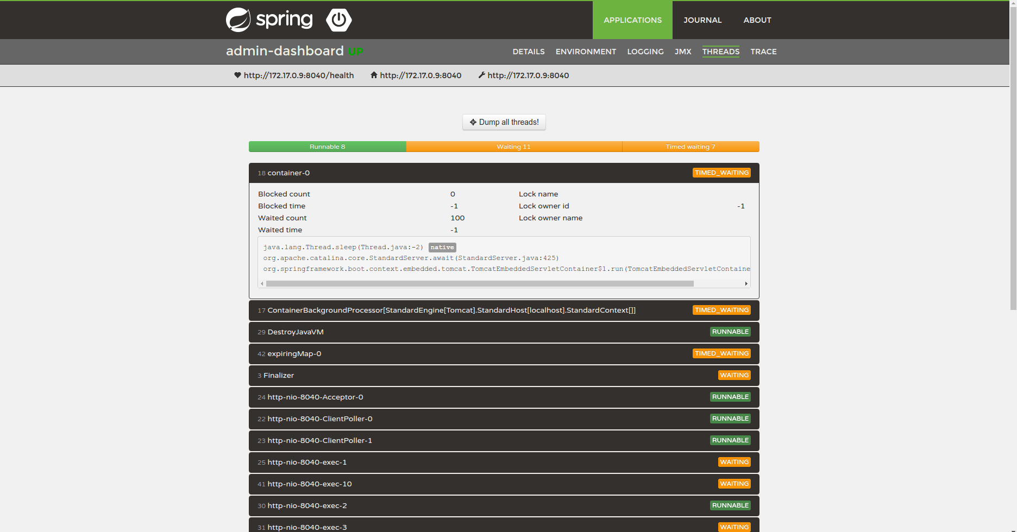Open the JMX tab
Viewport: 1017px width, 532px height.
(682, 52)
